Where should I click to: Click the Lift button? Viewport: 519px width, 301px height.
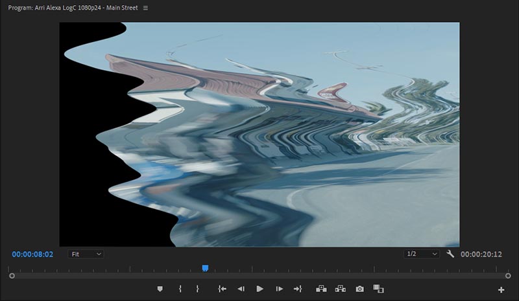(x=321, y=289)
